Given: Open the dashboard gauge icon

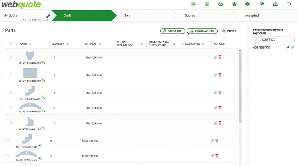Looking at the screenshot, I should coord(193,4).
